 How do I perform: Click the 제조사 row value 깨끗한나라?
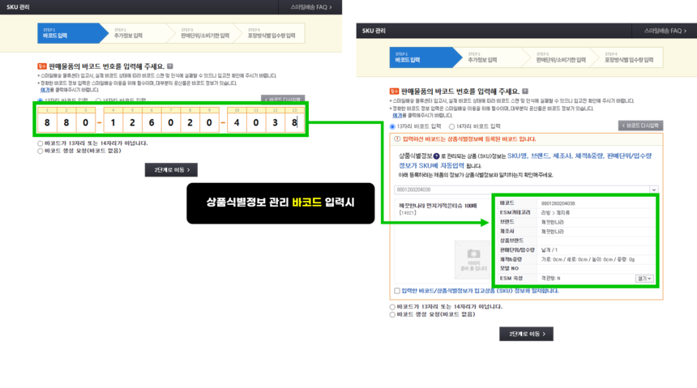click(x=552, y=232)
